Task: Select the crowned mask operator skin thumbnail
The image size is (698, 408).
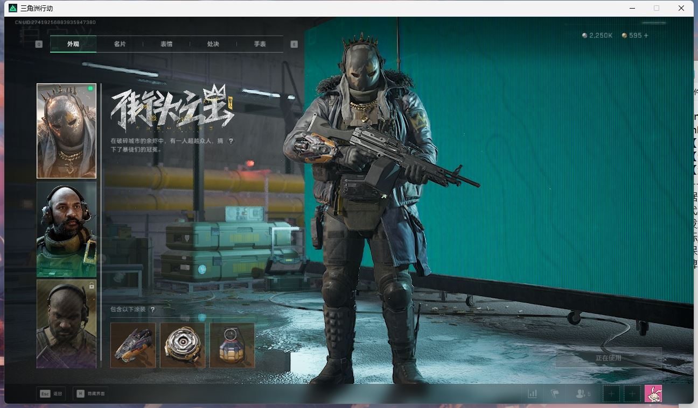Action: point(66,131)
